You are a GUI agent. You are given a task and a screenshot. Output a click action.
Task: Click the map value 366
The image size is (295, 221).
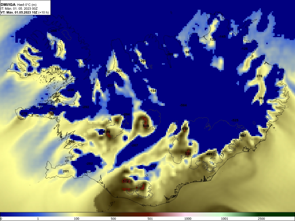tap(71, 141)
